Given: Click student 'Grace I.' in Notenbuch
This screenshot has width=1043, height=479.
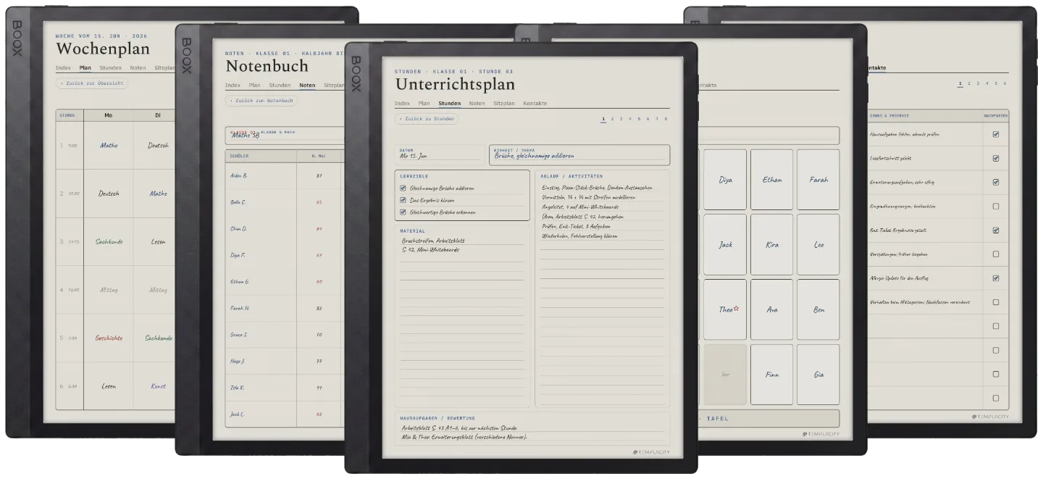Looking at the screenshot, I should (x=238, y=335).
